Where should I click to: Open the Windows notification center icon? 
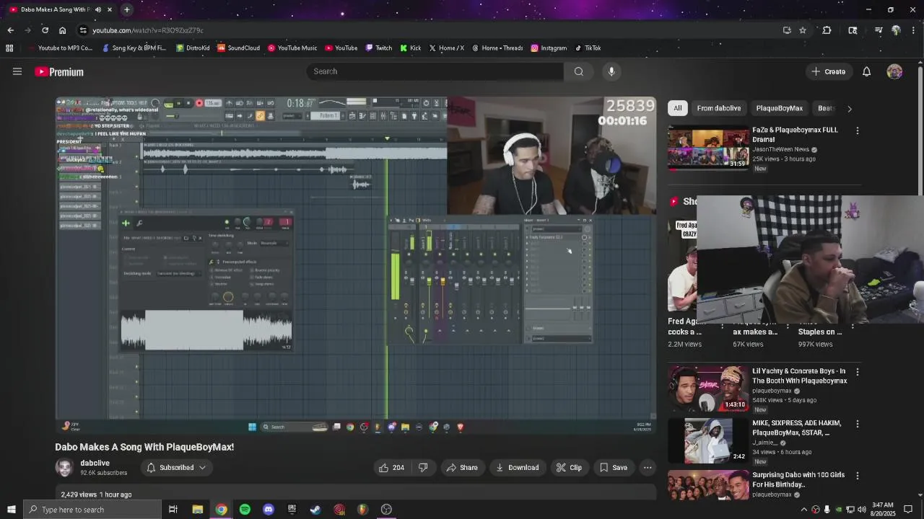(x=908, y=510)
